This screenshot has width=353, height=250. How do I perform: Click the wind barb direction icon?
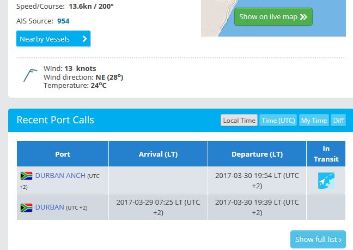click(30, 75)
